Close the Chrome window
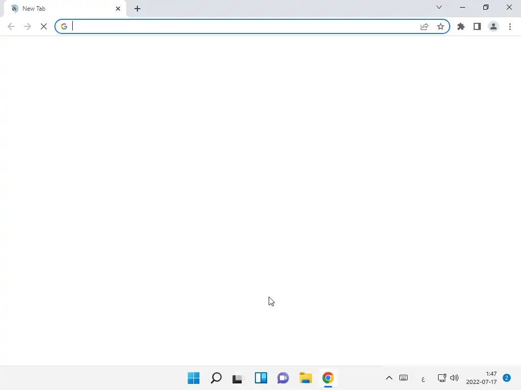The height and width of the screenshot is (390, 521). (x=509, y=7)
